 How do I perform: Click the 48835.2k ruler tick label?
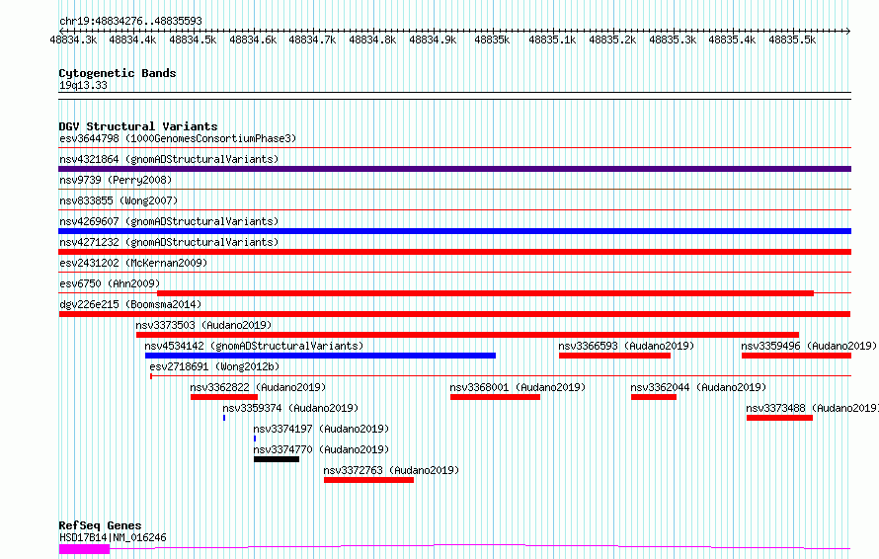612,40
